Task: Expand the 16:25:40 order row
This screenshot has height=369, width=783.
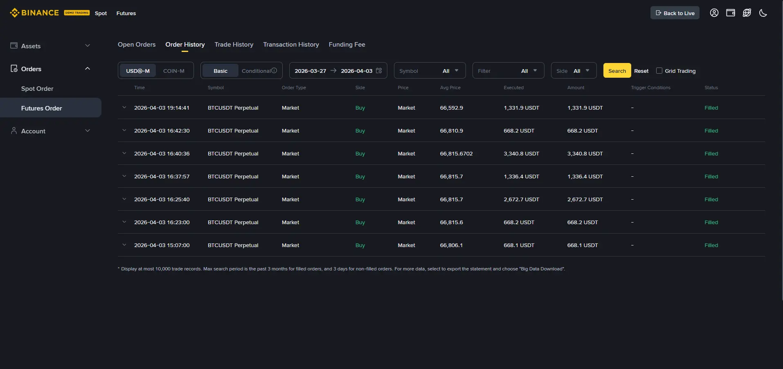Action: 124,199
